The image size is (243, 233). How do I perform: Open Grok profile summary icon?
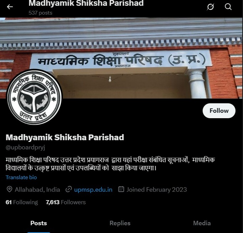click(211, 7)
